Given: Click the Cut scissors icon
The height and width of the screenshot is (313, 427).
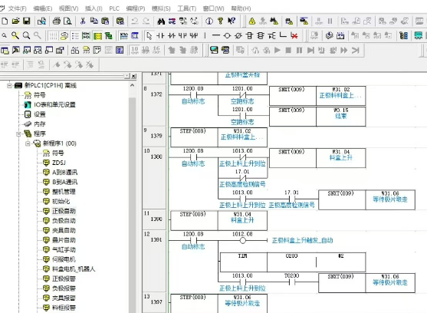Looking at the screenshot, I should (x=83, y=21).
